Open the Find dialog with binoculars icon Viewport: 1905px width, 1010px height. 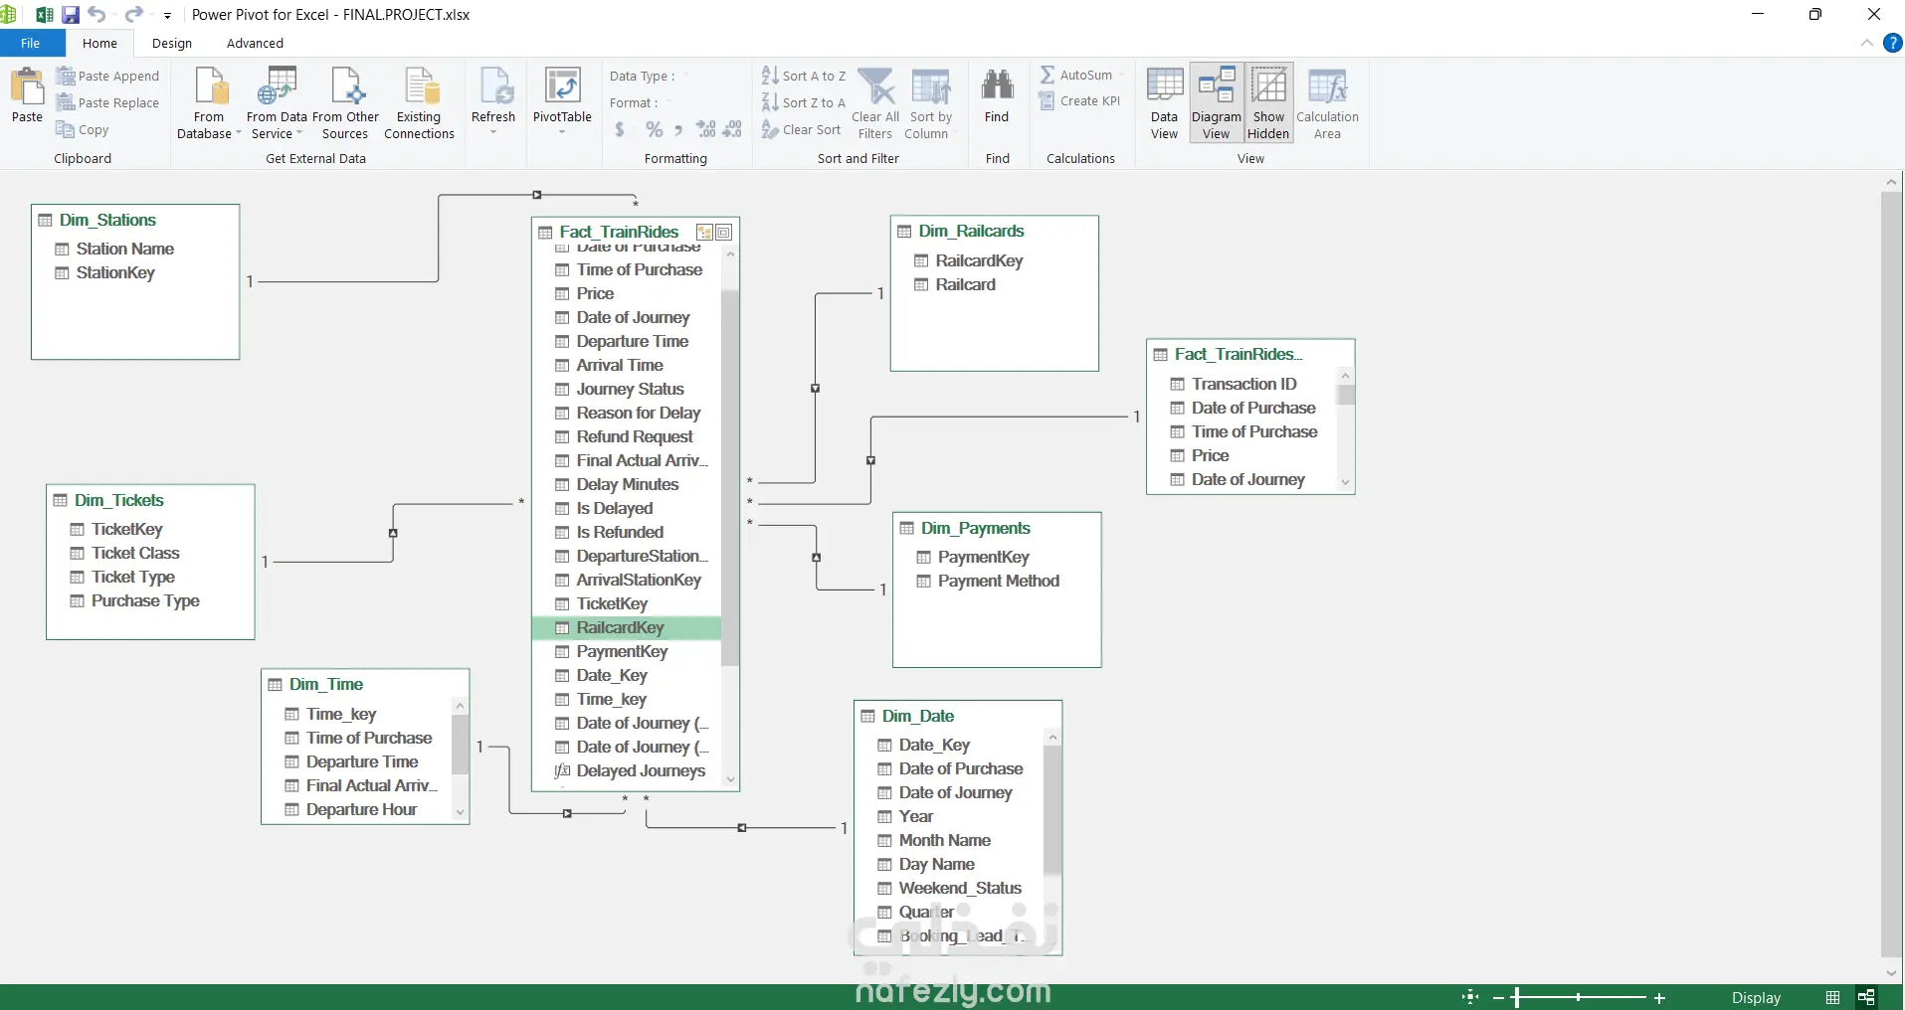pos(997,95)
